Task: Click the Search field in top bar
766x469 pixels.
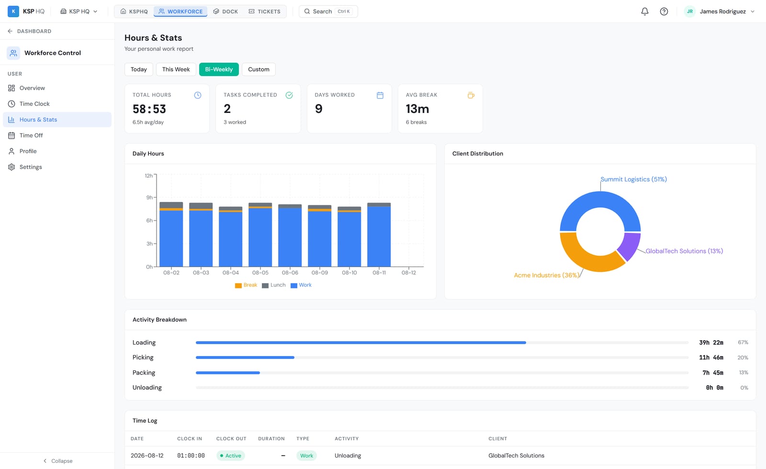Action: (328, 11)
